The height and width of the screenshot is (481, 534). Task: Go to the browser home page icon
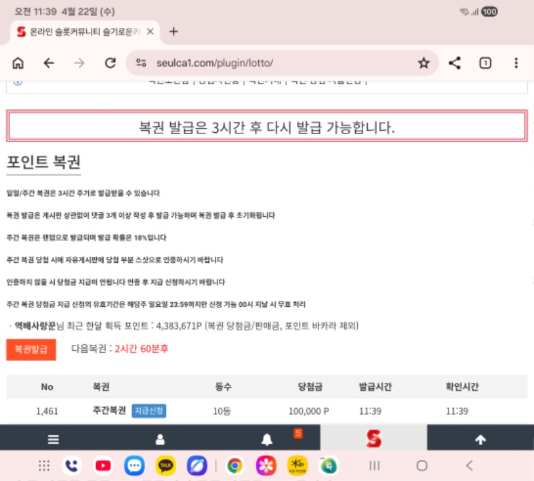(18, 63)
